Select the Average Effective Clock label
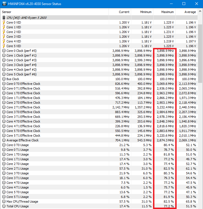203x209 pixels. pyautogui.click(x=22, y=140)
